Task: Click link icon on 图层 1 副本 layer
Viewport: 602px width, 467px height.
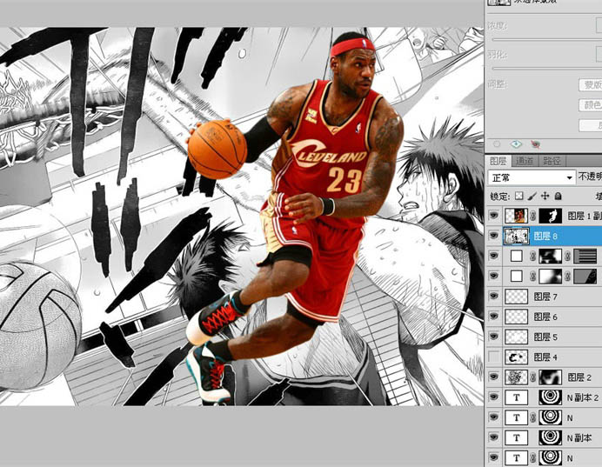Action: tap(533, 216)
